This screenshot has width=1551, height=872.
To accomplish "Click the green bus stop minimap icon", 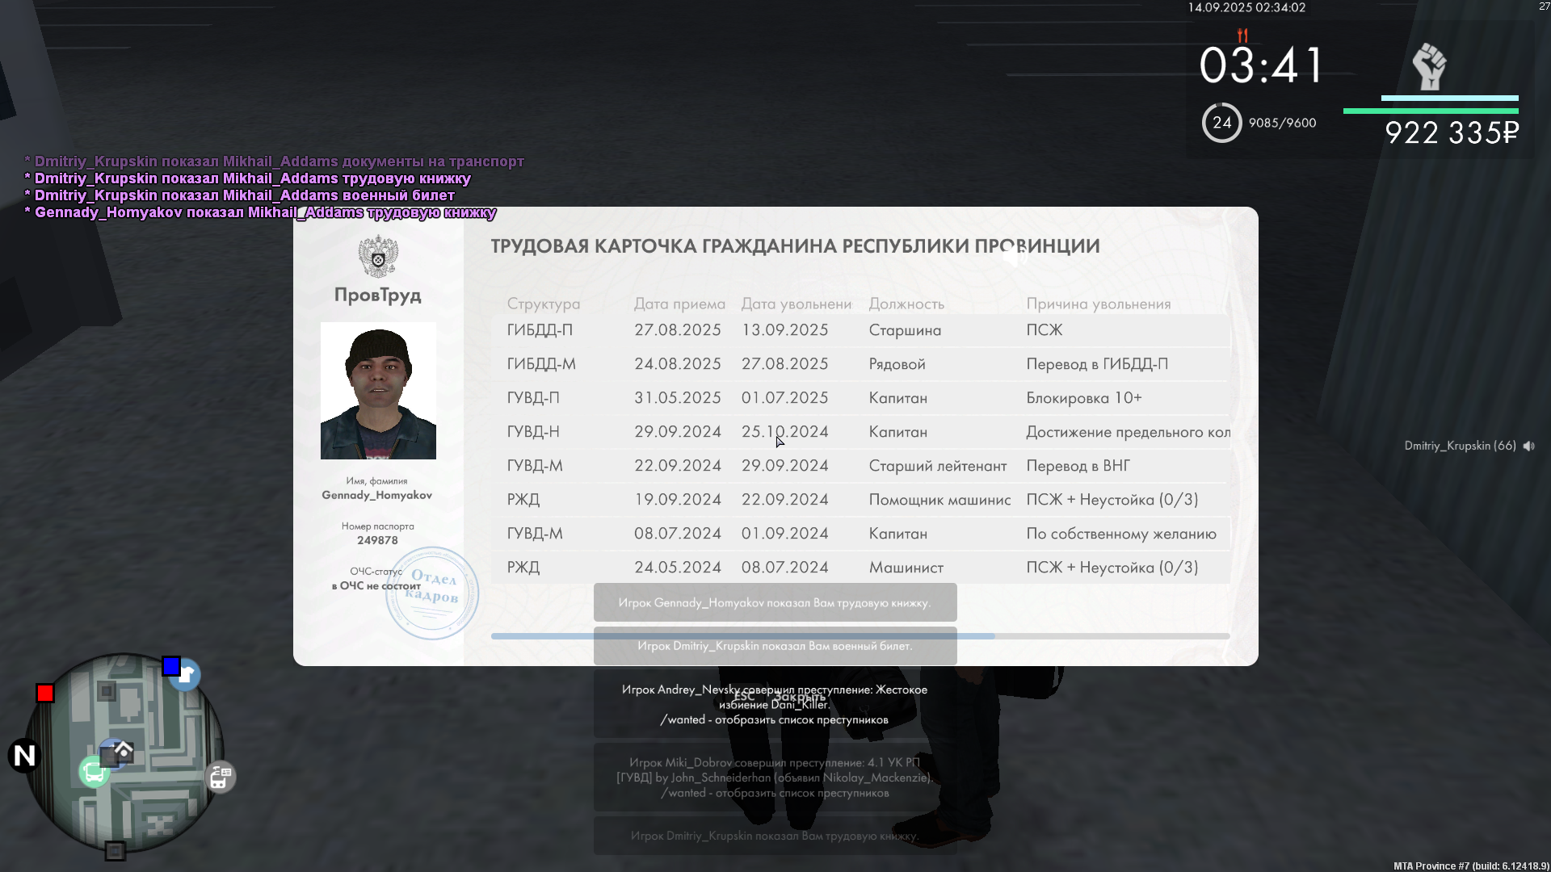I will coord(94,773).
